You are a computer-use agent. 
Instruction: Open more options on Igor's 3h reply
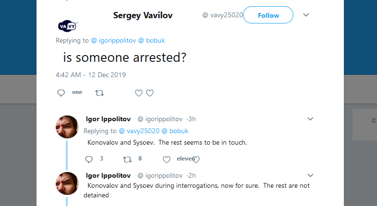pos(310,119)
